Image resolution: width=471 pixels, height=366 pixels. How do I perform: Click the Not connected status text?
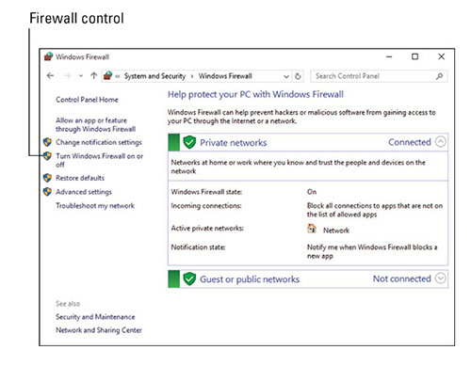(x=402, y=278)
